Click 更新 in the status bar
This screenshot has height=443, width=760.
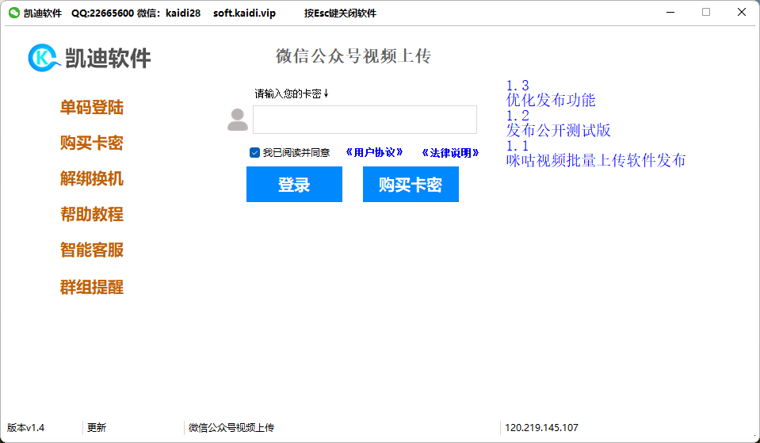97,427
